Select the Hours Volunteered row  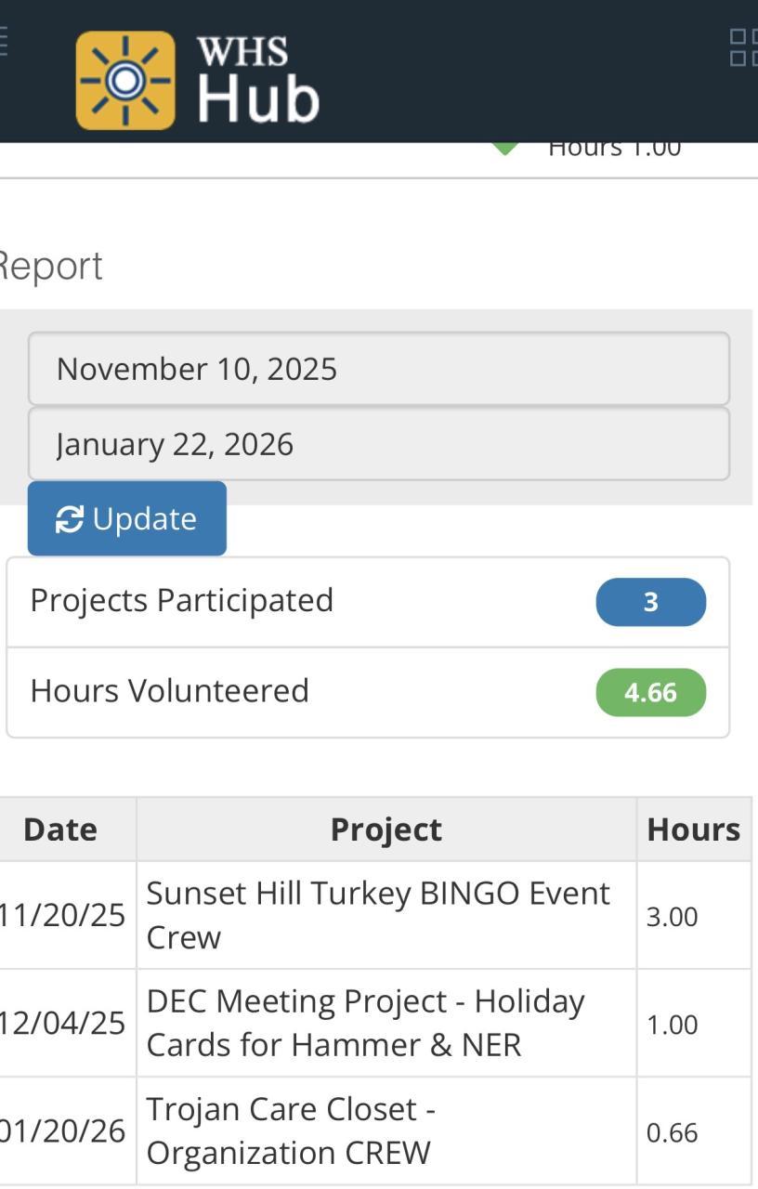279,692
